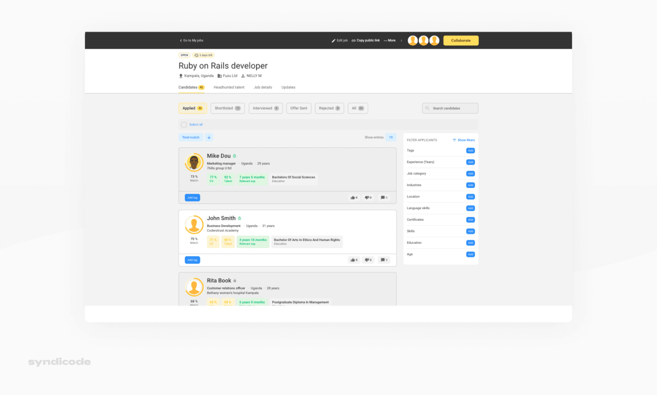Toggle the Applied filter pill
Screen dimensions: 657x395
(x=192, y=108)
